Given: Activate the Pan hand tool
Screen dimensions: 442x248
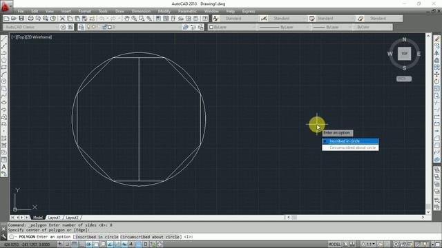Looking at the screenshot, I should pos(126,19).
